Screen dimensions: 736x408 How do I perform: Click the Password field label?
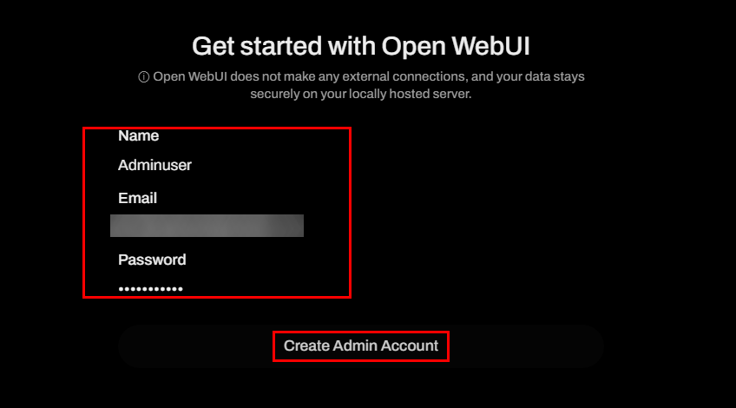152,260
